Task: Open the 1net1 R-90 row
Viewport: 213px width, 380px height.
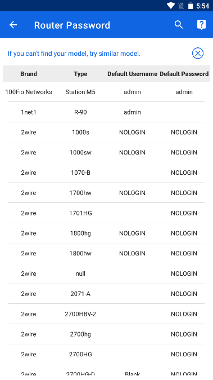Action: [x=107, y=112]
